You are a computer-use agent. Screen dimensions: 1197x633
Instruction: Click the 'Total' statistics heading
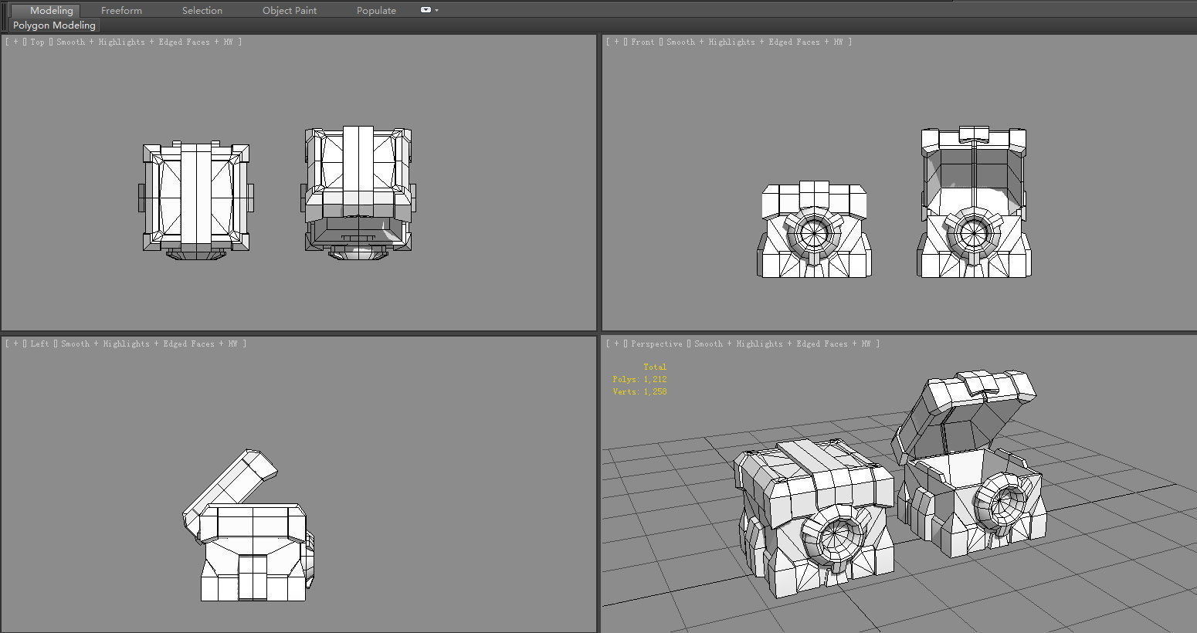[655, 367]
